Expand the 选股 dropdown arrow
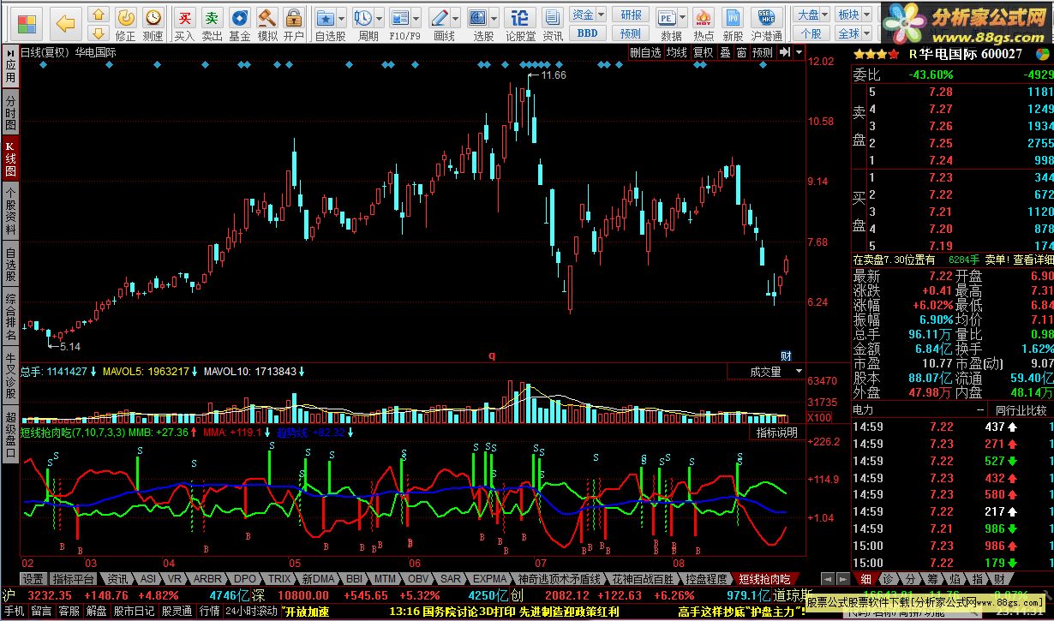The image size is (1054, 621). [x=494, y=17]
